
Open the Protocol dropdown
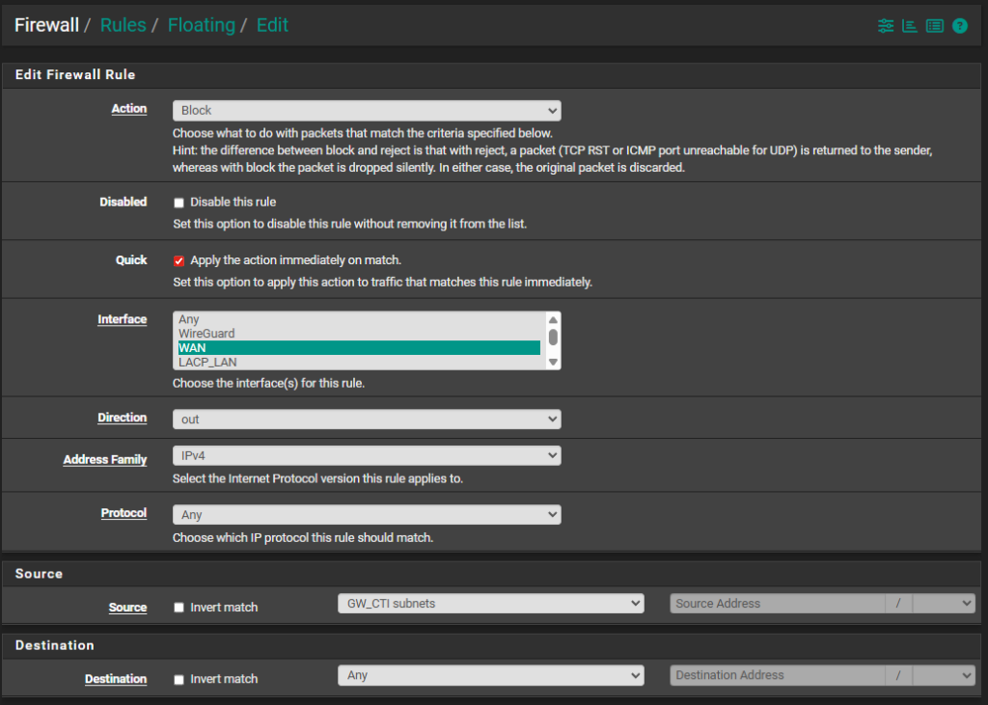point(367,515)
